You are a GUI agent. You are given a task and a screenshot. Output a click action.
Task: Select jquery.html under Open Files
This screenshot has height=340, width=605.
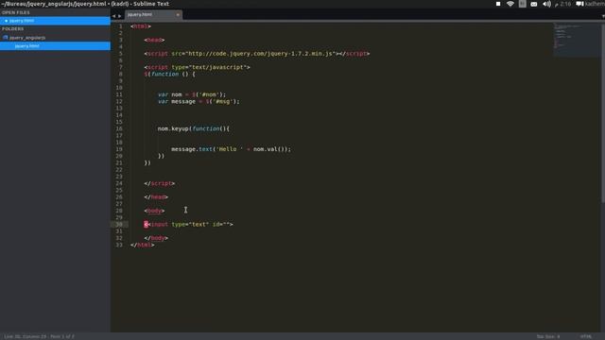tap(55, 21)
